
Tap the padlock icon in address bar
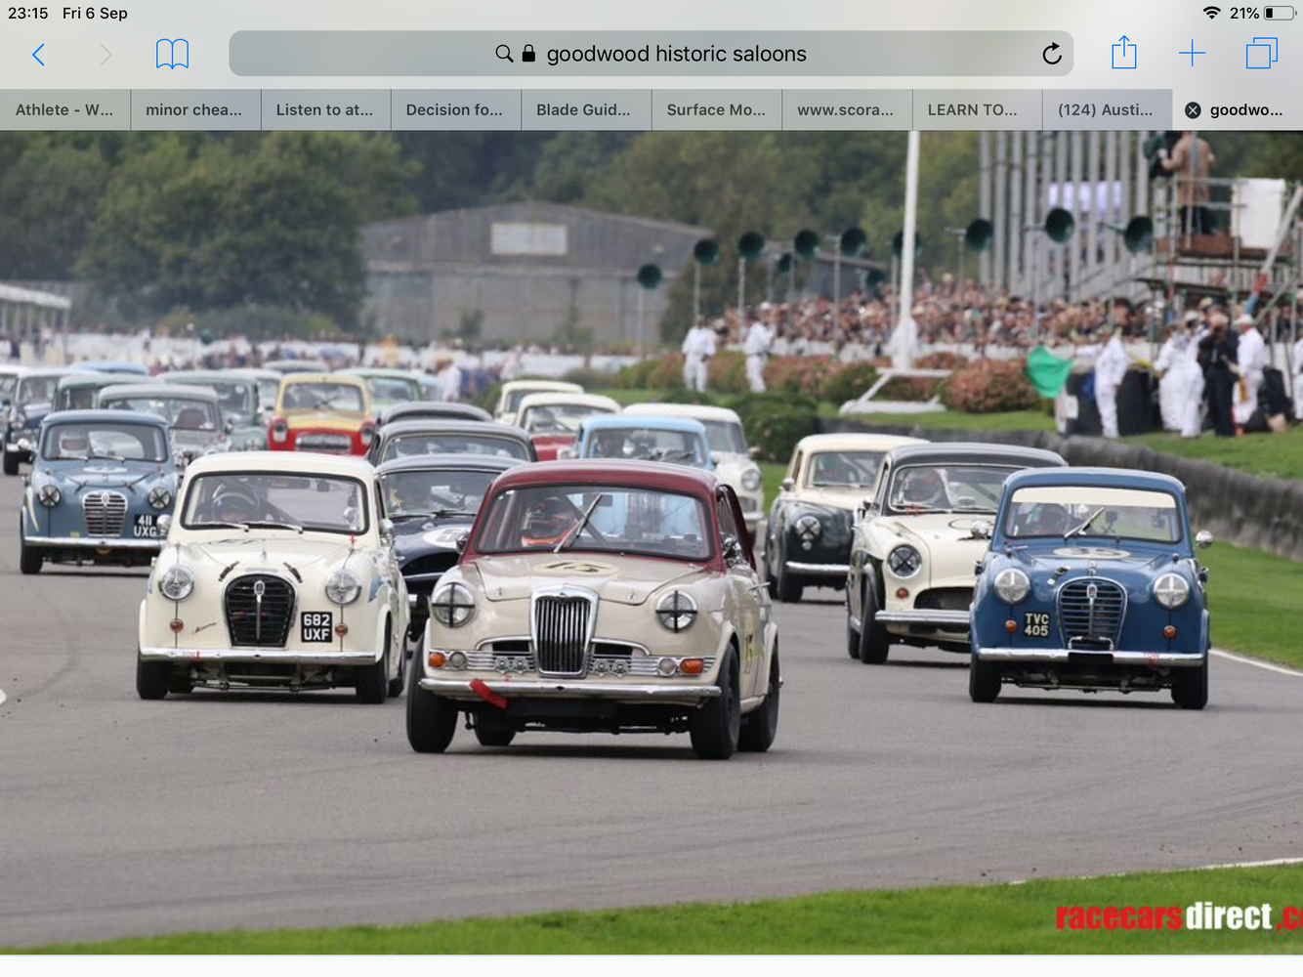pyautogui.click(x=528, y=54)
